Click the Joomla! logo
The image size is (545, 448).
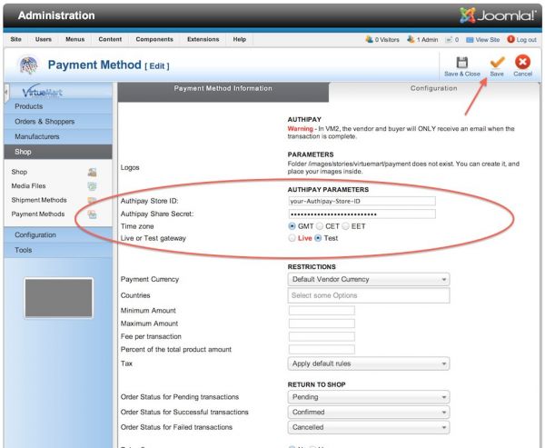pyautogui.click(x=498, y=15)
